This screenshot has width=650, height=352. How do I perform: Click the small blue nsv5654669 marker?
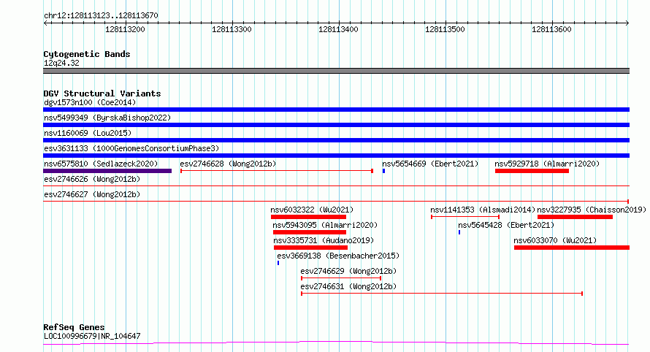point(384,171)
